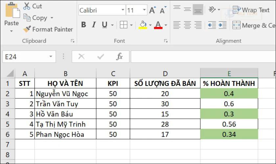Select column B header
This screenshot has height=164, width=276.
tap(65, 73)
